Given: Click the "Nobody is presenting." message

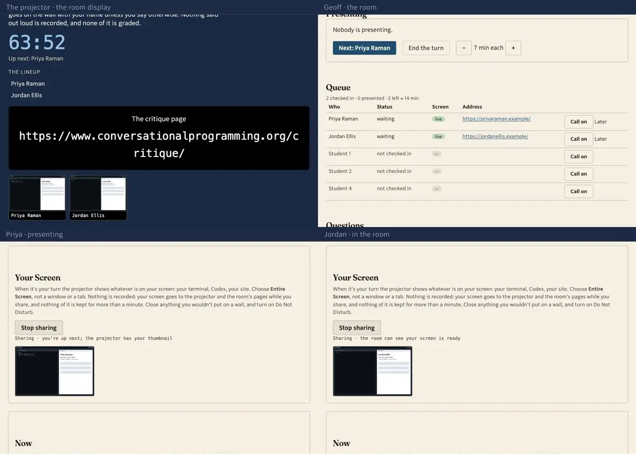Looking at the screenshot, I should pyautogui.click(x=363, y=30).
